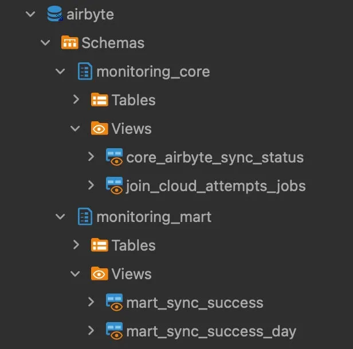Select the airbyte database label
This screenshot has height=349, width=353.
click(x=91, y=15)
